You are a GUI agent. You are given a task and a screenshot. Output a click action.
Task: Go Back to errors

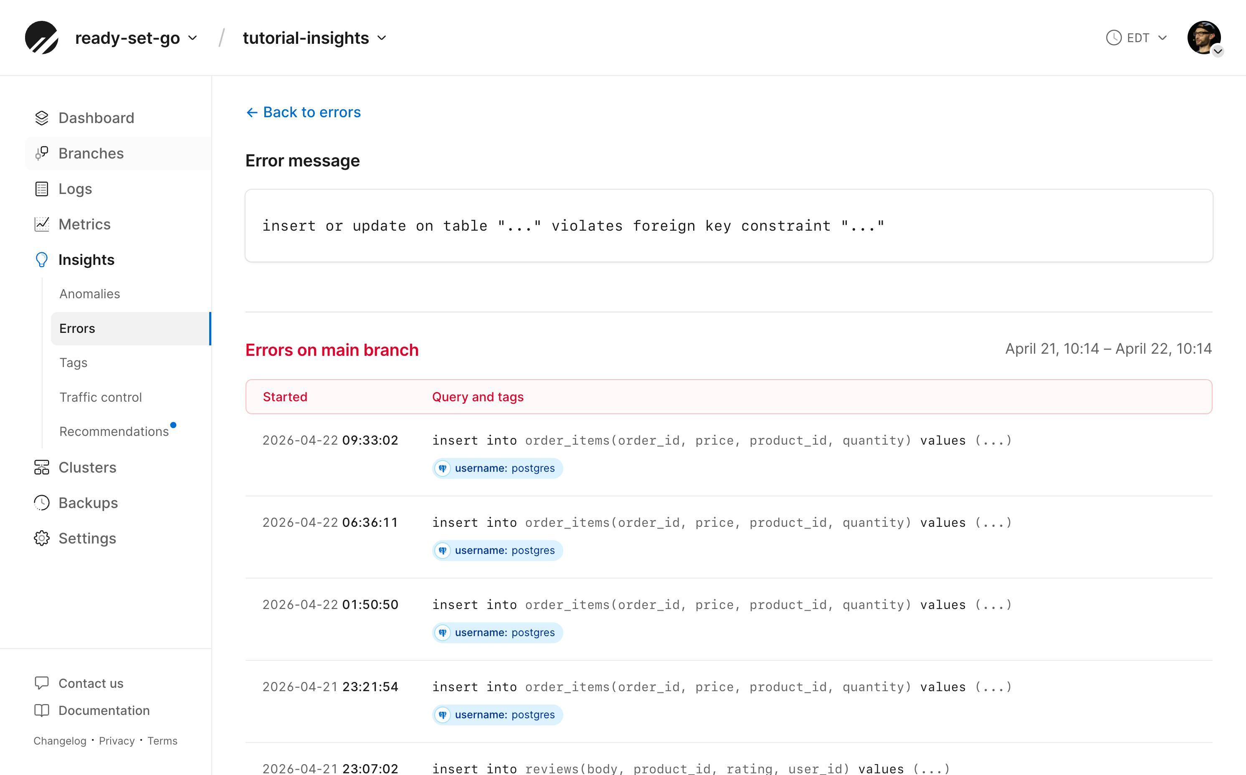click(303, 112)
